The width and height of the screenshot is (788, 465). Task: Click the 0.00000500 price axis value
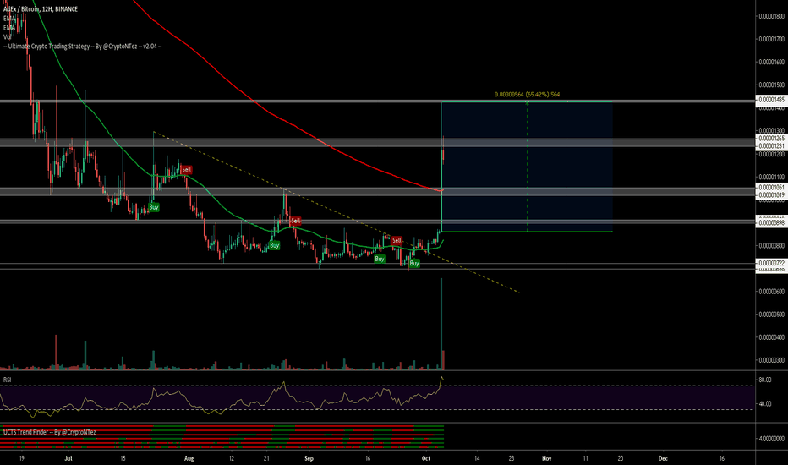771,315
